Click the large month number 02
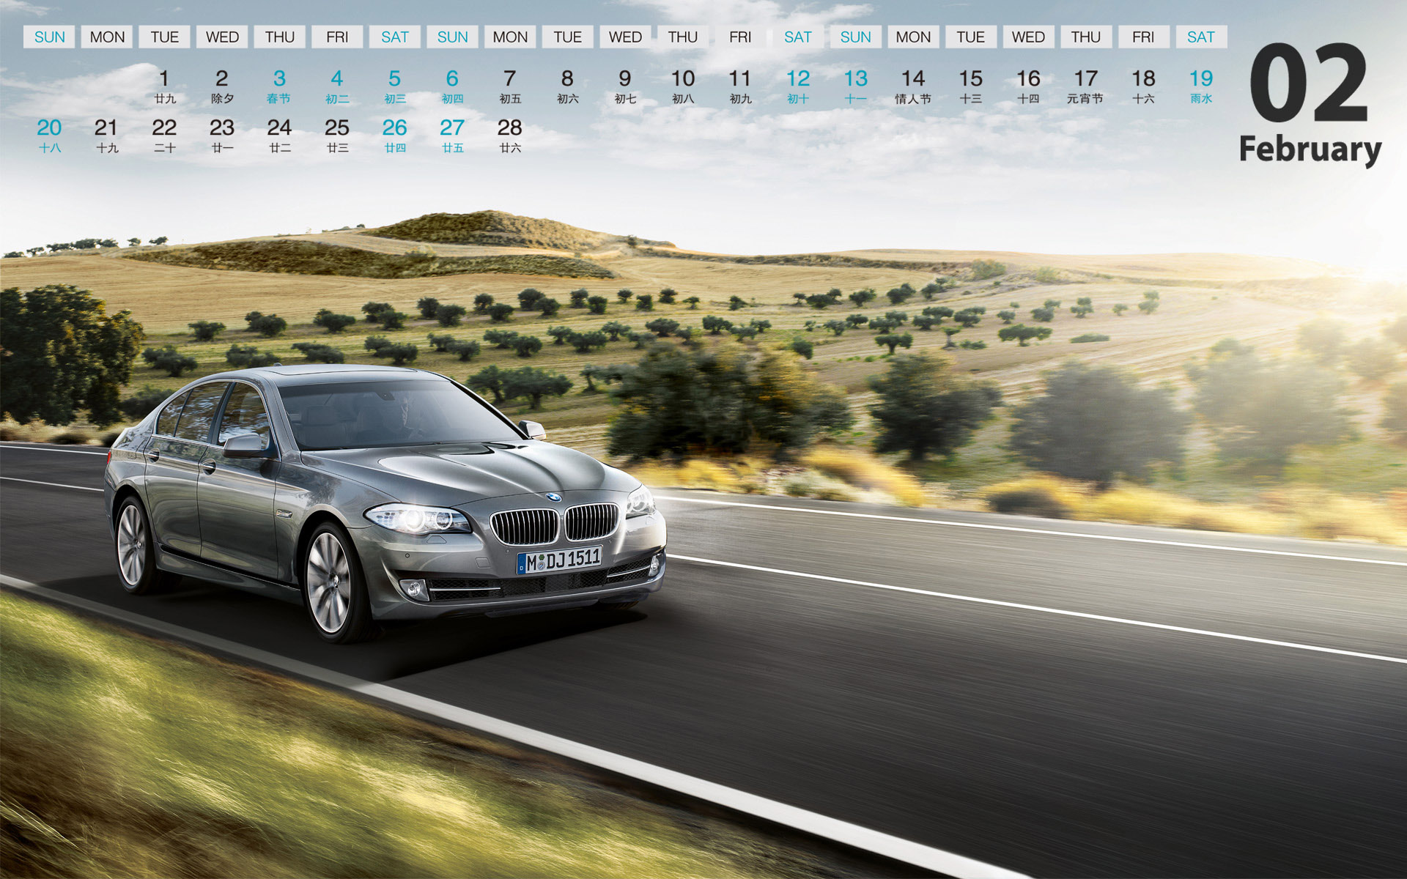The image size is (1407, 879). 1309,83
